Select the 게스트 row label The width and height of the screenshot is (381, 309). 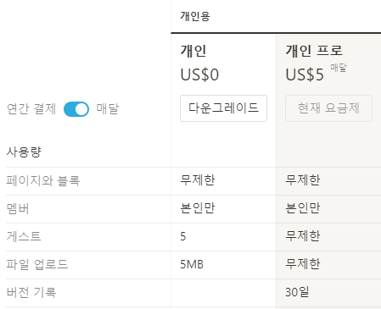coord(24,236)
